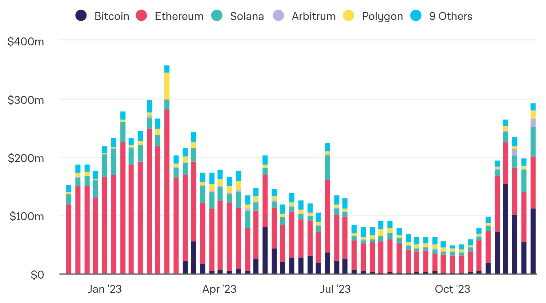Toggle the Ethereum legend label
Image resolution: width=546 pixels, height=303 pixels.
point(179,16)
